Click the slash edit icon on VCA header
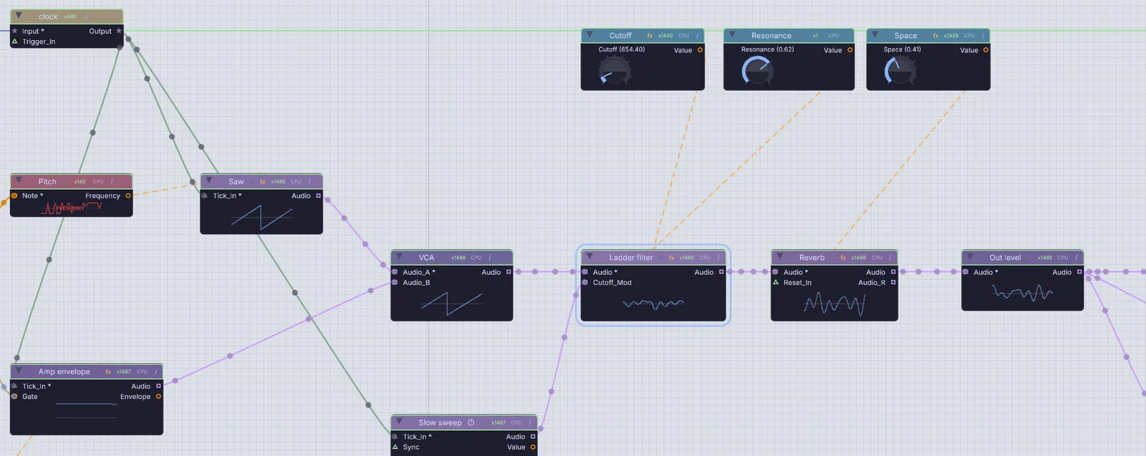 click(490, 258)
